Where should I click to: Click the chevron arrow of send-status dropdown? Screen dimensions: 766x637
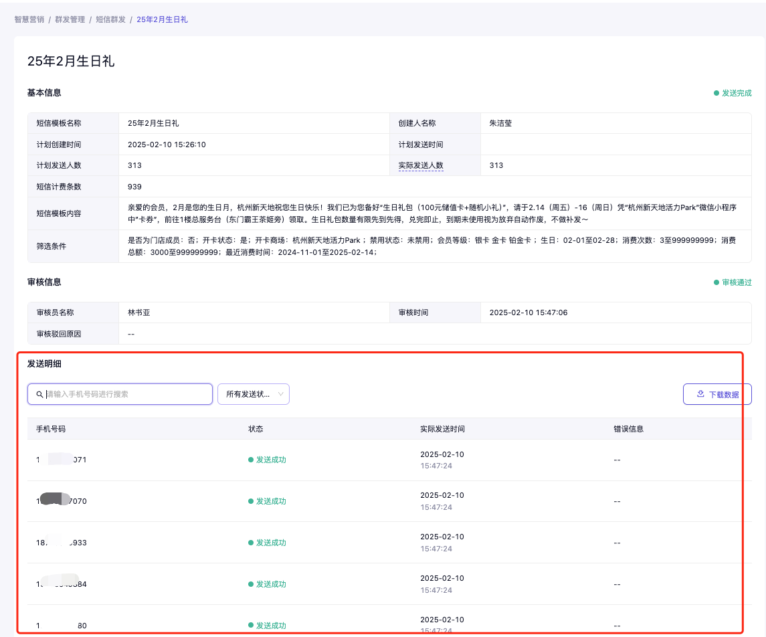(x=281, y=394)
